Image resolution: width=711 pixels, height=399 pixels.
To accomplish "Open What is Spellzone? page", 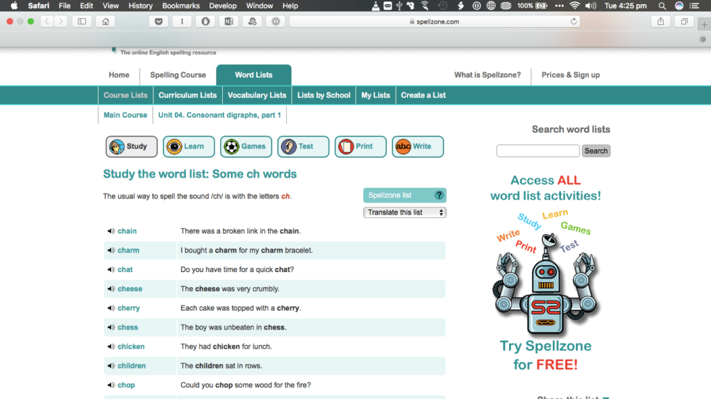I will click(487, 75).
